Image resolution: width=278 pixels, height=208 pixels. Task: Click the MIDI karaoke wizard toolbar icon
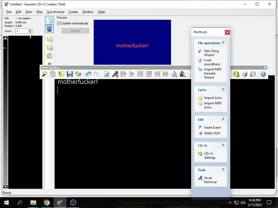78,74
